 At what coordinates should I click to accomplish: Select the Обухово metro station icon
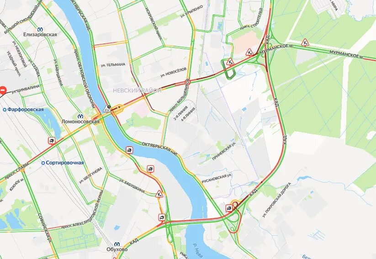point(117,244)
